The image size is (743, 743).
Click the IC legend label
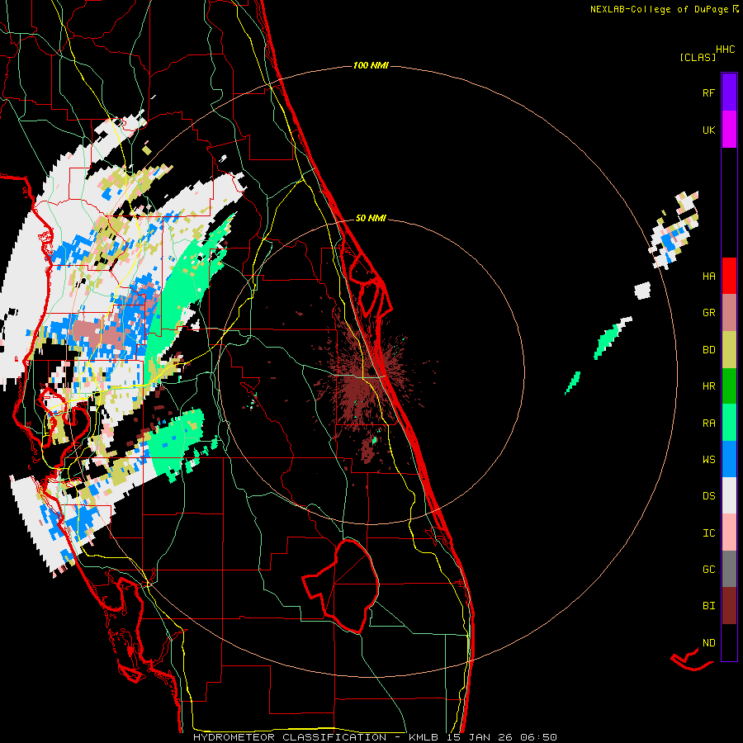click(x=708, y=532)
